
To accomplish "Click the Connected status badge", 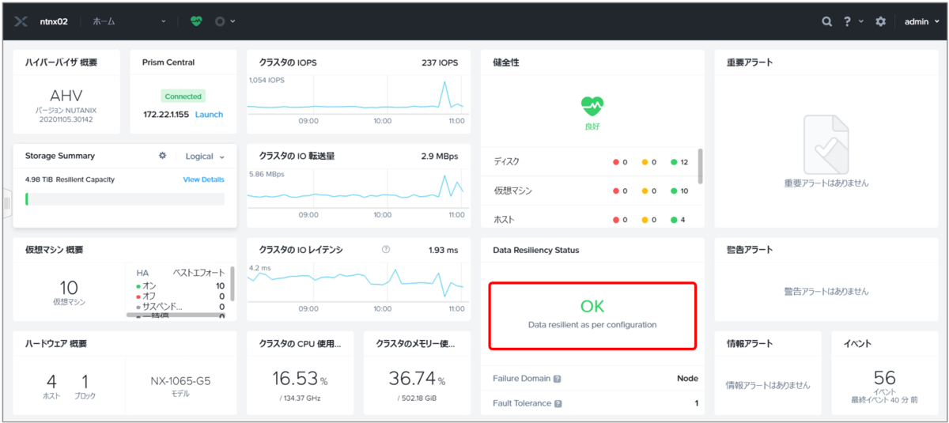I will click(x=183, y=96).
